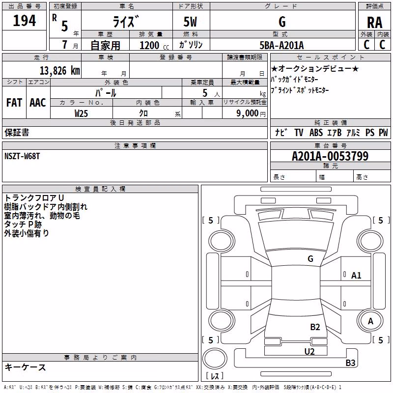393x393 pixels.
Task: Click the TV equipment item
Action: pos(299,132)
